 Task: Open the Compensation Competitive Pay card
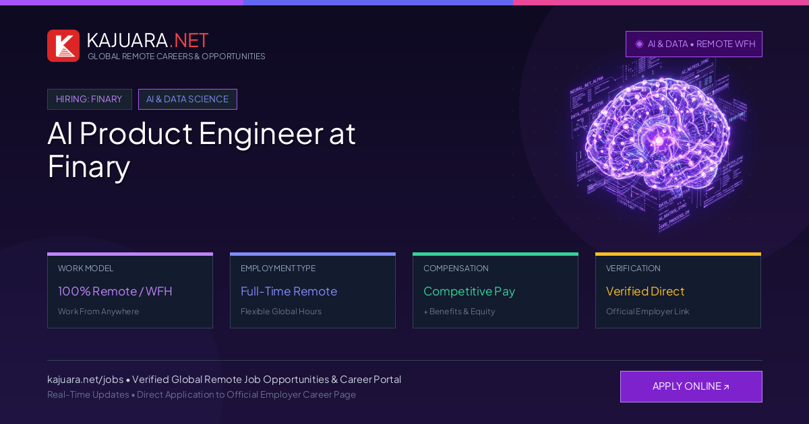(x=496, y=291)
